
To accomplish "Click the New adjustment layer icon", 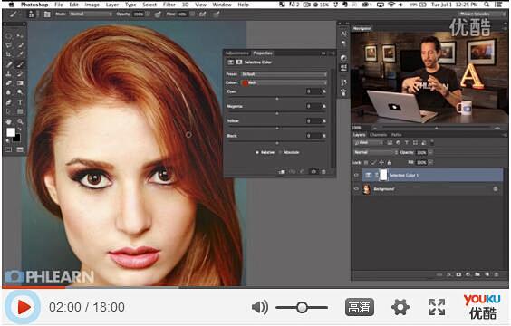I will (468, 274).
